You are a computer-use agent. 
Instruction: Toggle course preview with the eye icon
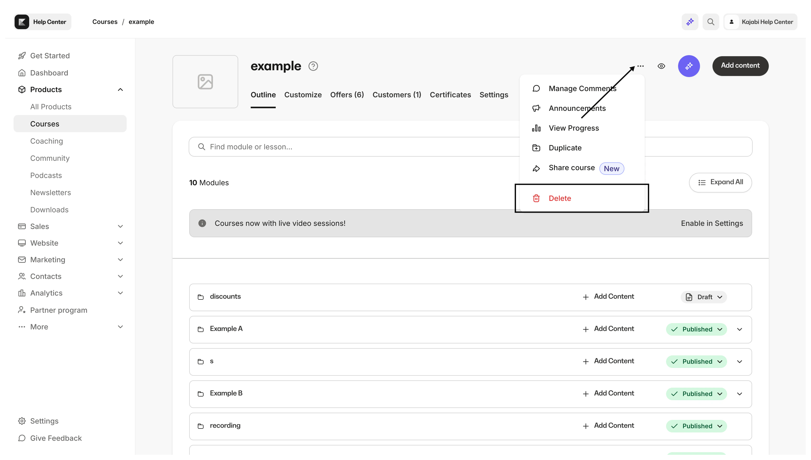point(661,66)
